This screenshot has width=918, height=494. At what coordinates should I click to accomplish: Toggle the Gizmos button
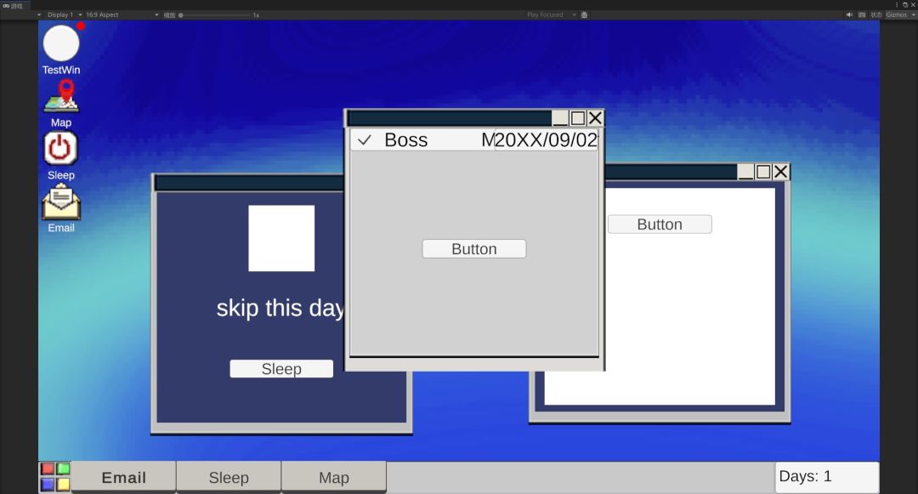[x=896, y=14]
